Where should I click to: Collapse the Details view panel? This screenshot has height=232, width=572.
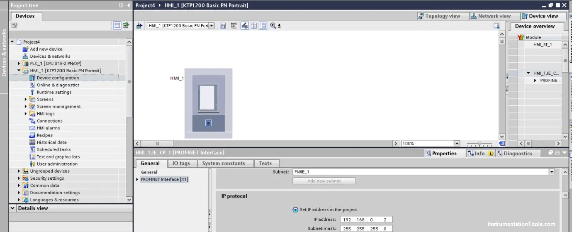point(12,208)
